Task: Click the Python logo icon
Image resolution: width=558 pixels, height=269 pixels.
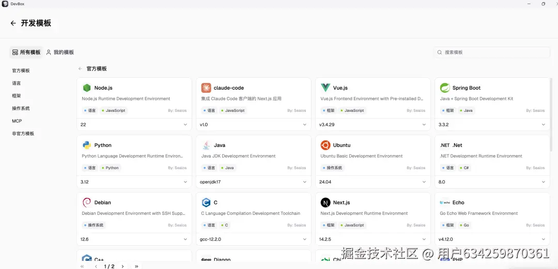Action: [86, 145]
